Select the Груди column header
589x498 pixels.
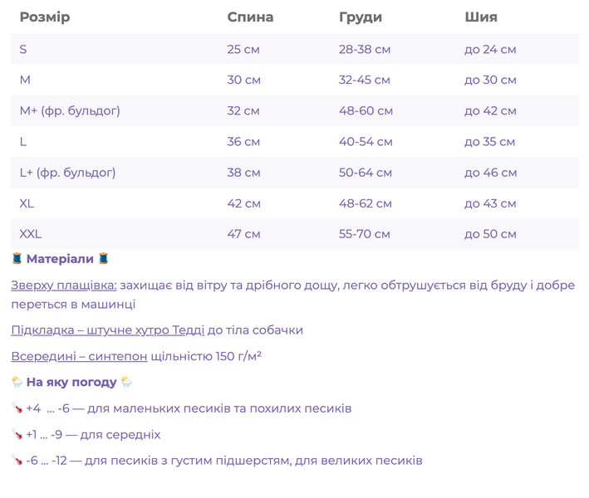coord(361,17)
